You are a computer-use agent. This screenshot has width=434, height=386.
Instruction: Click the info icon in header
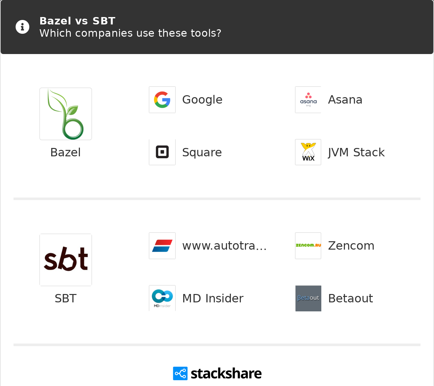pos(23,27)
